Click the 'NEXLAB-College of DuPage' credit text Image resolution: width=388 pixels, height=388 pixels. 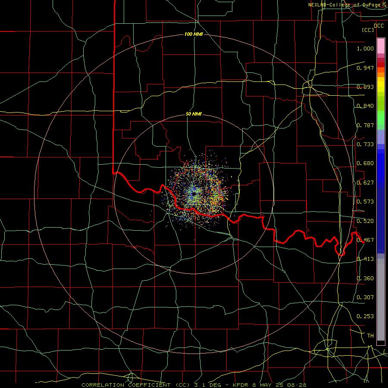pyautogui.click(x=345, y=5)
